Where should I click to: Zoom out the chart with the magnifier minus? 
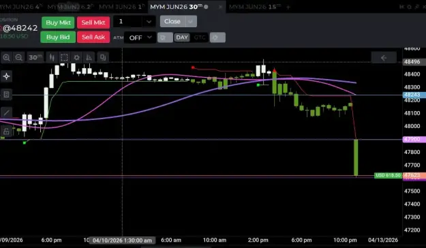19,57
